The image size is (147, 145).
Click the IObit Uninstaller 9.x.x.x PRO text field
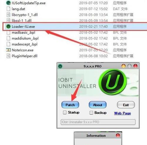(x=98, y=122)
